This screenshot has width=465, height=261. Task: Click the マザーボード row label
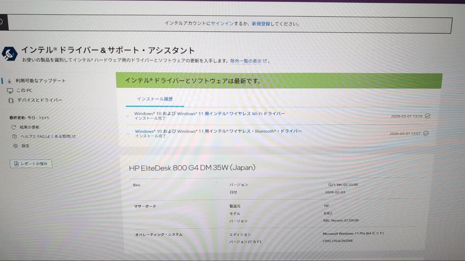[145, 206]
